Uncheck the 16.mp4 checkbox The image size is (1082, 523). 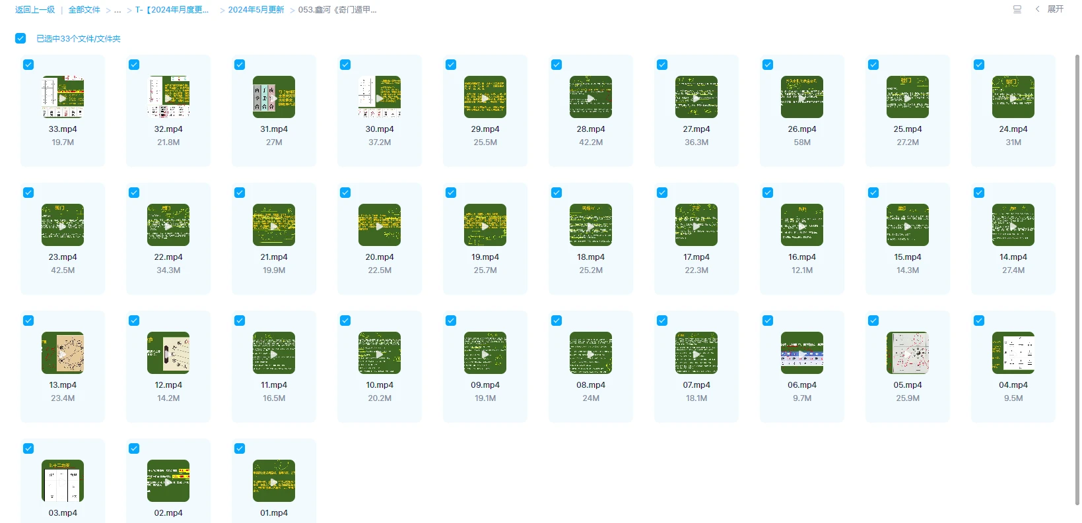click(x=768, y=193)
